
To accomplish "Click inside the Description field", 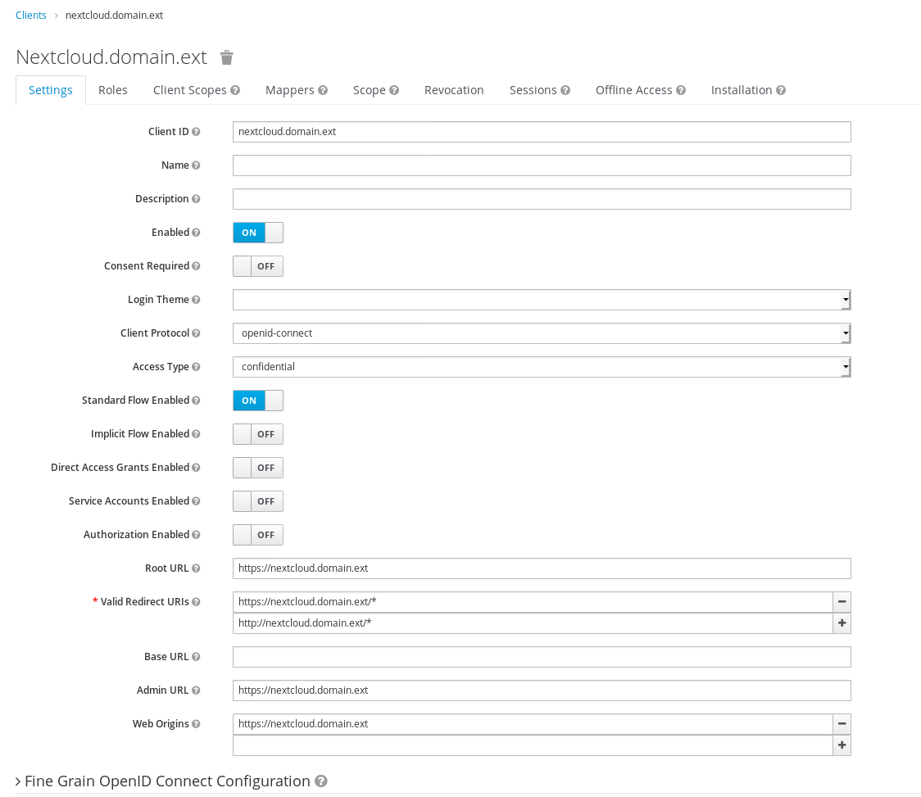I will [541, 198].
